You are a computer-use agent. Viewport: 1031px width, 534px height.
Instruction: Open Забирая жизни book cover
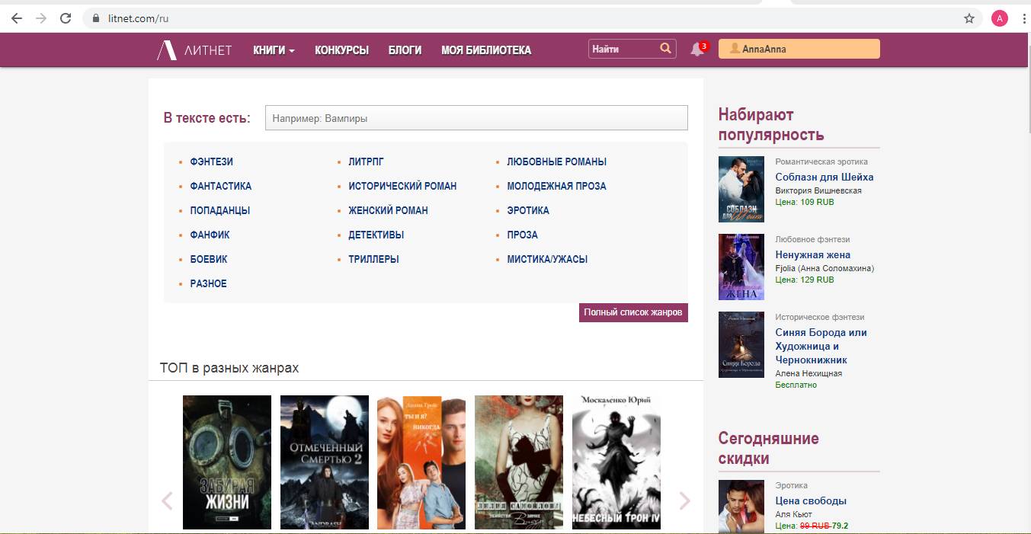pyautogui.click(x=227, y=462)
